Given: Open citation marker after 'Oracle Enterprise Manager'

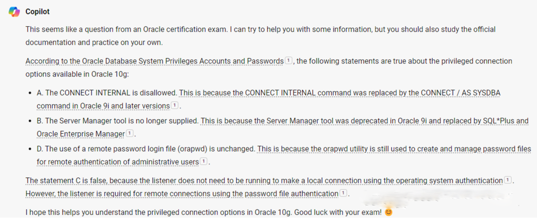Looking at the screenshot, I should (x=129, y=134).
